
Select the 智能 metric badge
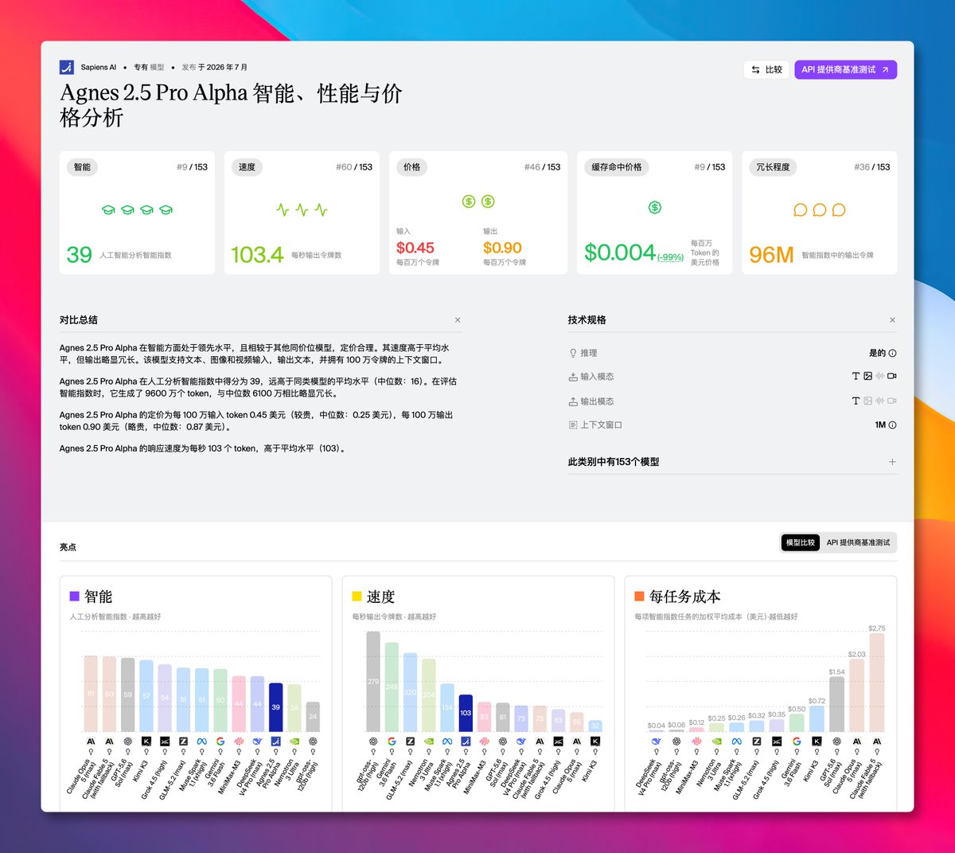pos(82,167)
